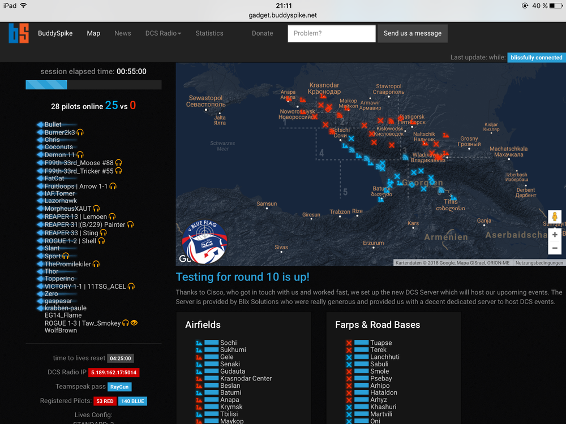Open the Statistics page
Screen dimensions: 566x424
(x=209, y=33)
